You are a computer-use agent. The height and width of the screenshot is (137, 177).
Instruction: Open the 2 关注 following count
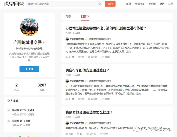(x=17, y=87)
